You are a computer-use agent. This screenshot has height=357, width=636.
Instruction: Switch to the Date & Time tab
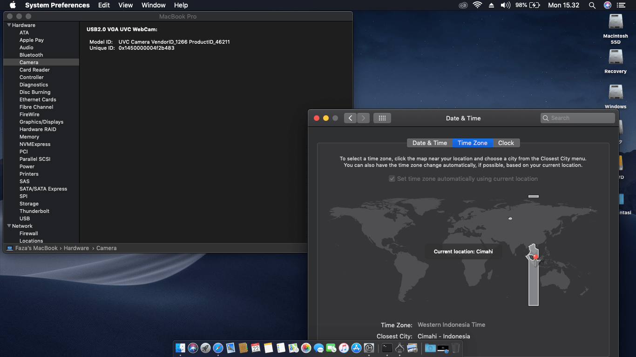click(429, 143)
